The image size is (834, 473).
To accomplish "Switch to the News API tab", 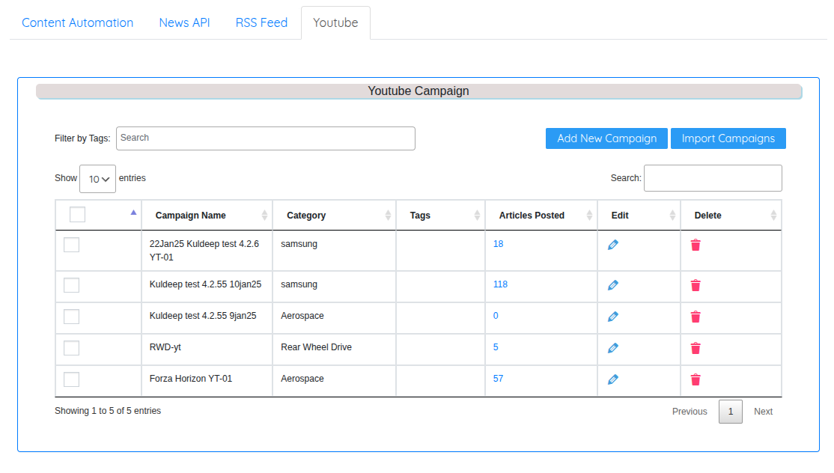I will 184,22.
